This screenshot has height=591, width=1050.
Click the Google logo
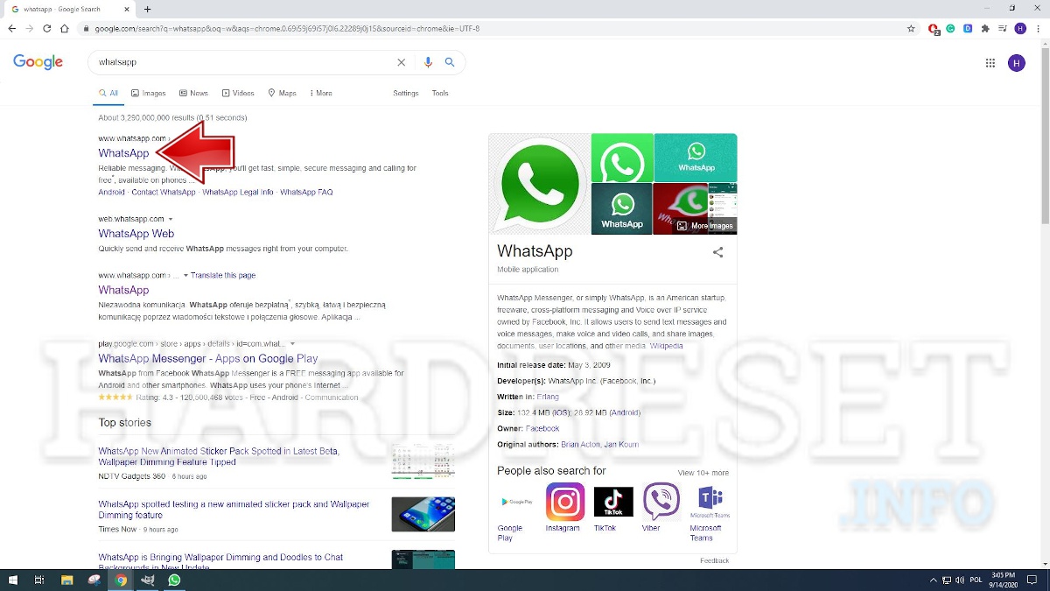38,62
